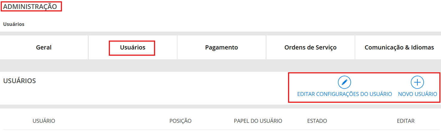Select the Pagamento tab
Image resolution: width=441 pixels, height=132 pixels.
(x=221, y=47)
